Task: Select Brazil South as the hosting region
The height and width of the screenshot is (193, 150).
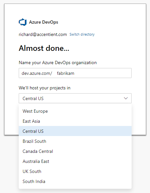Action: coord(75,141)
